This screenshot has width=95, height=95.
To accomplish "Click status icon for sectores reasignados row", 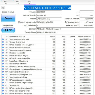I will click(x=3, y=47).
